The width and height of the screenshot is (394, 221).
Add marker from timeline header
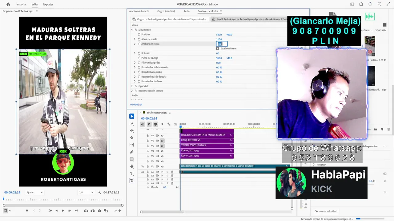pyautogui.click(x=162, y=124)
